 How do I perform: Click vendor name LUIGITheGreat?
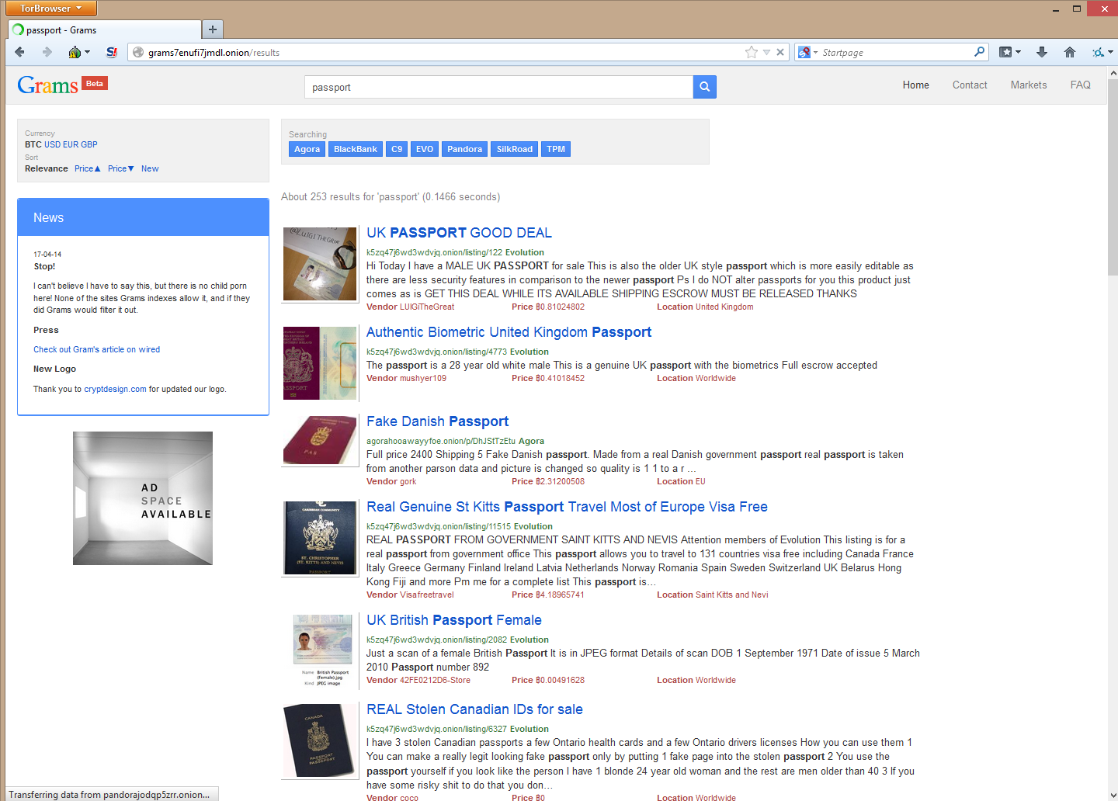427,307
